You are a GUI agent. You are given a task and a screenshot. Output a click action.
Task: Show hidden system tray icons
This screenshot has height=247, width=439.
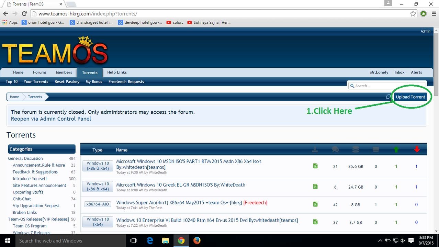click(x=380, y=241)
